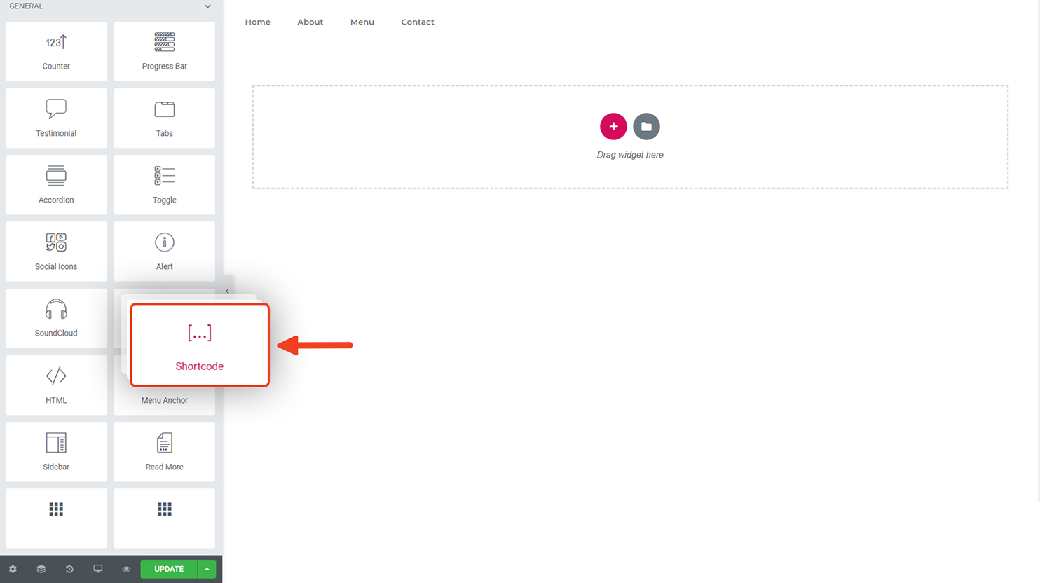1040x583 pixels.
Task: Collapse the widget panel with the side arrow
Action: 227,291
